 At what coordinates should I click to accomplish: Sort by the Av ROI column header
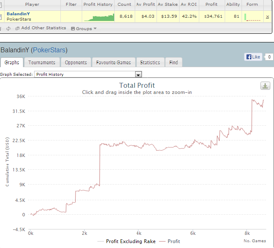(x=189, y=5)
